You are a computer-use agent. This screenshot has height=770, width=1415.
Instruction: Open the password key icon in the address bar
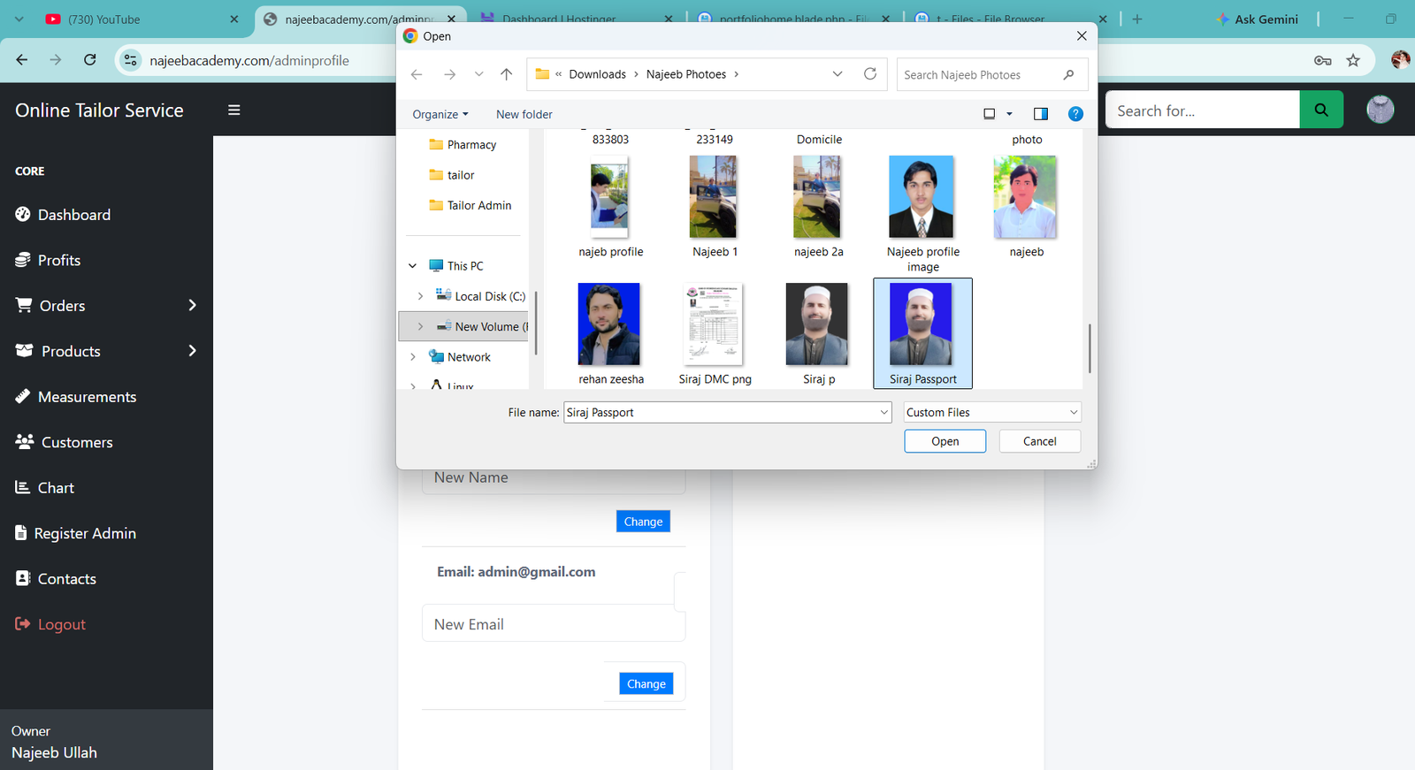click(1323, 60)
